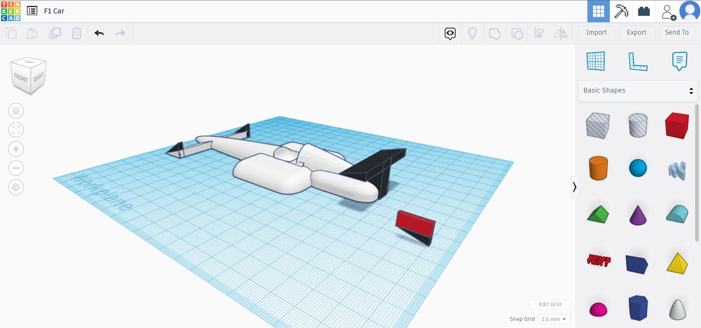Select the Notes tool icon

[x=679, y=61]
